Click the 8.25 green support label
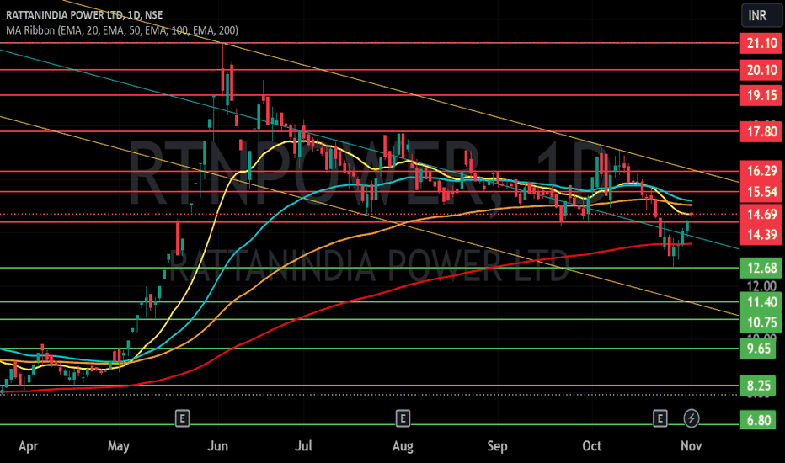This screenshot has height=463, width=785. pyautogui.click(x=757, y=386)
